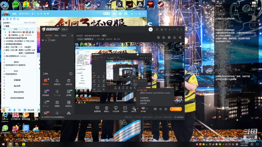Screen dimensions: 262x147
Task: Toggle YY microphone at the bottom bar
Action: 14,110
